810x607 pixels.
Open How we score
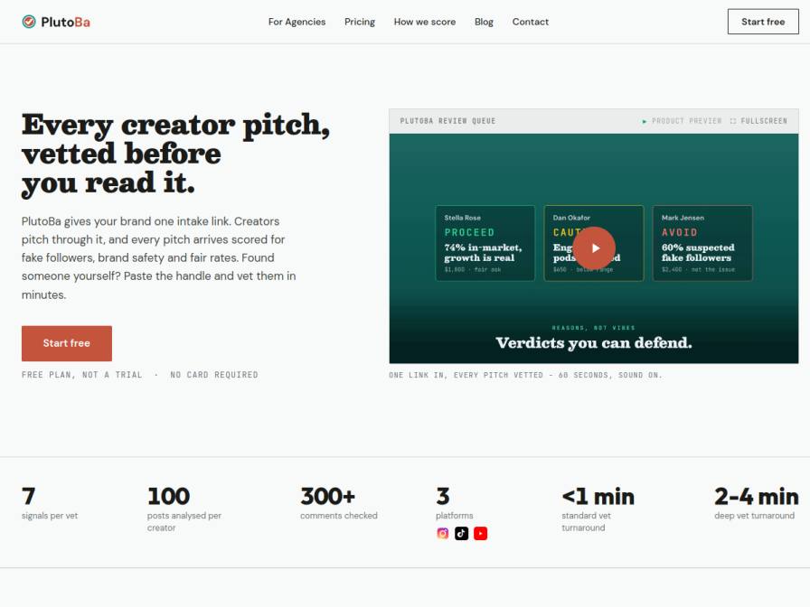[x=425, y=22]
